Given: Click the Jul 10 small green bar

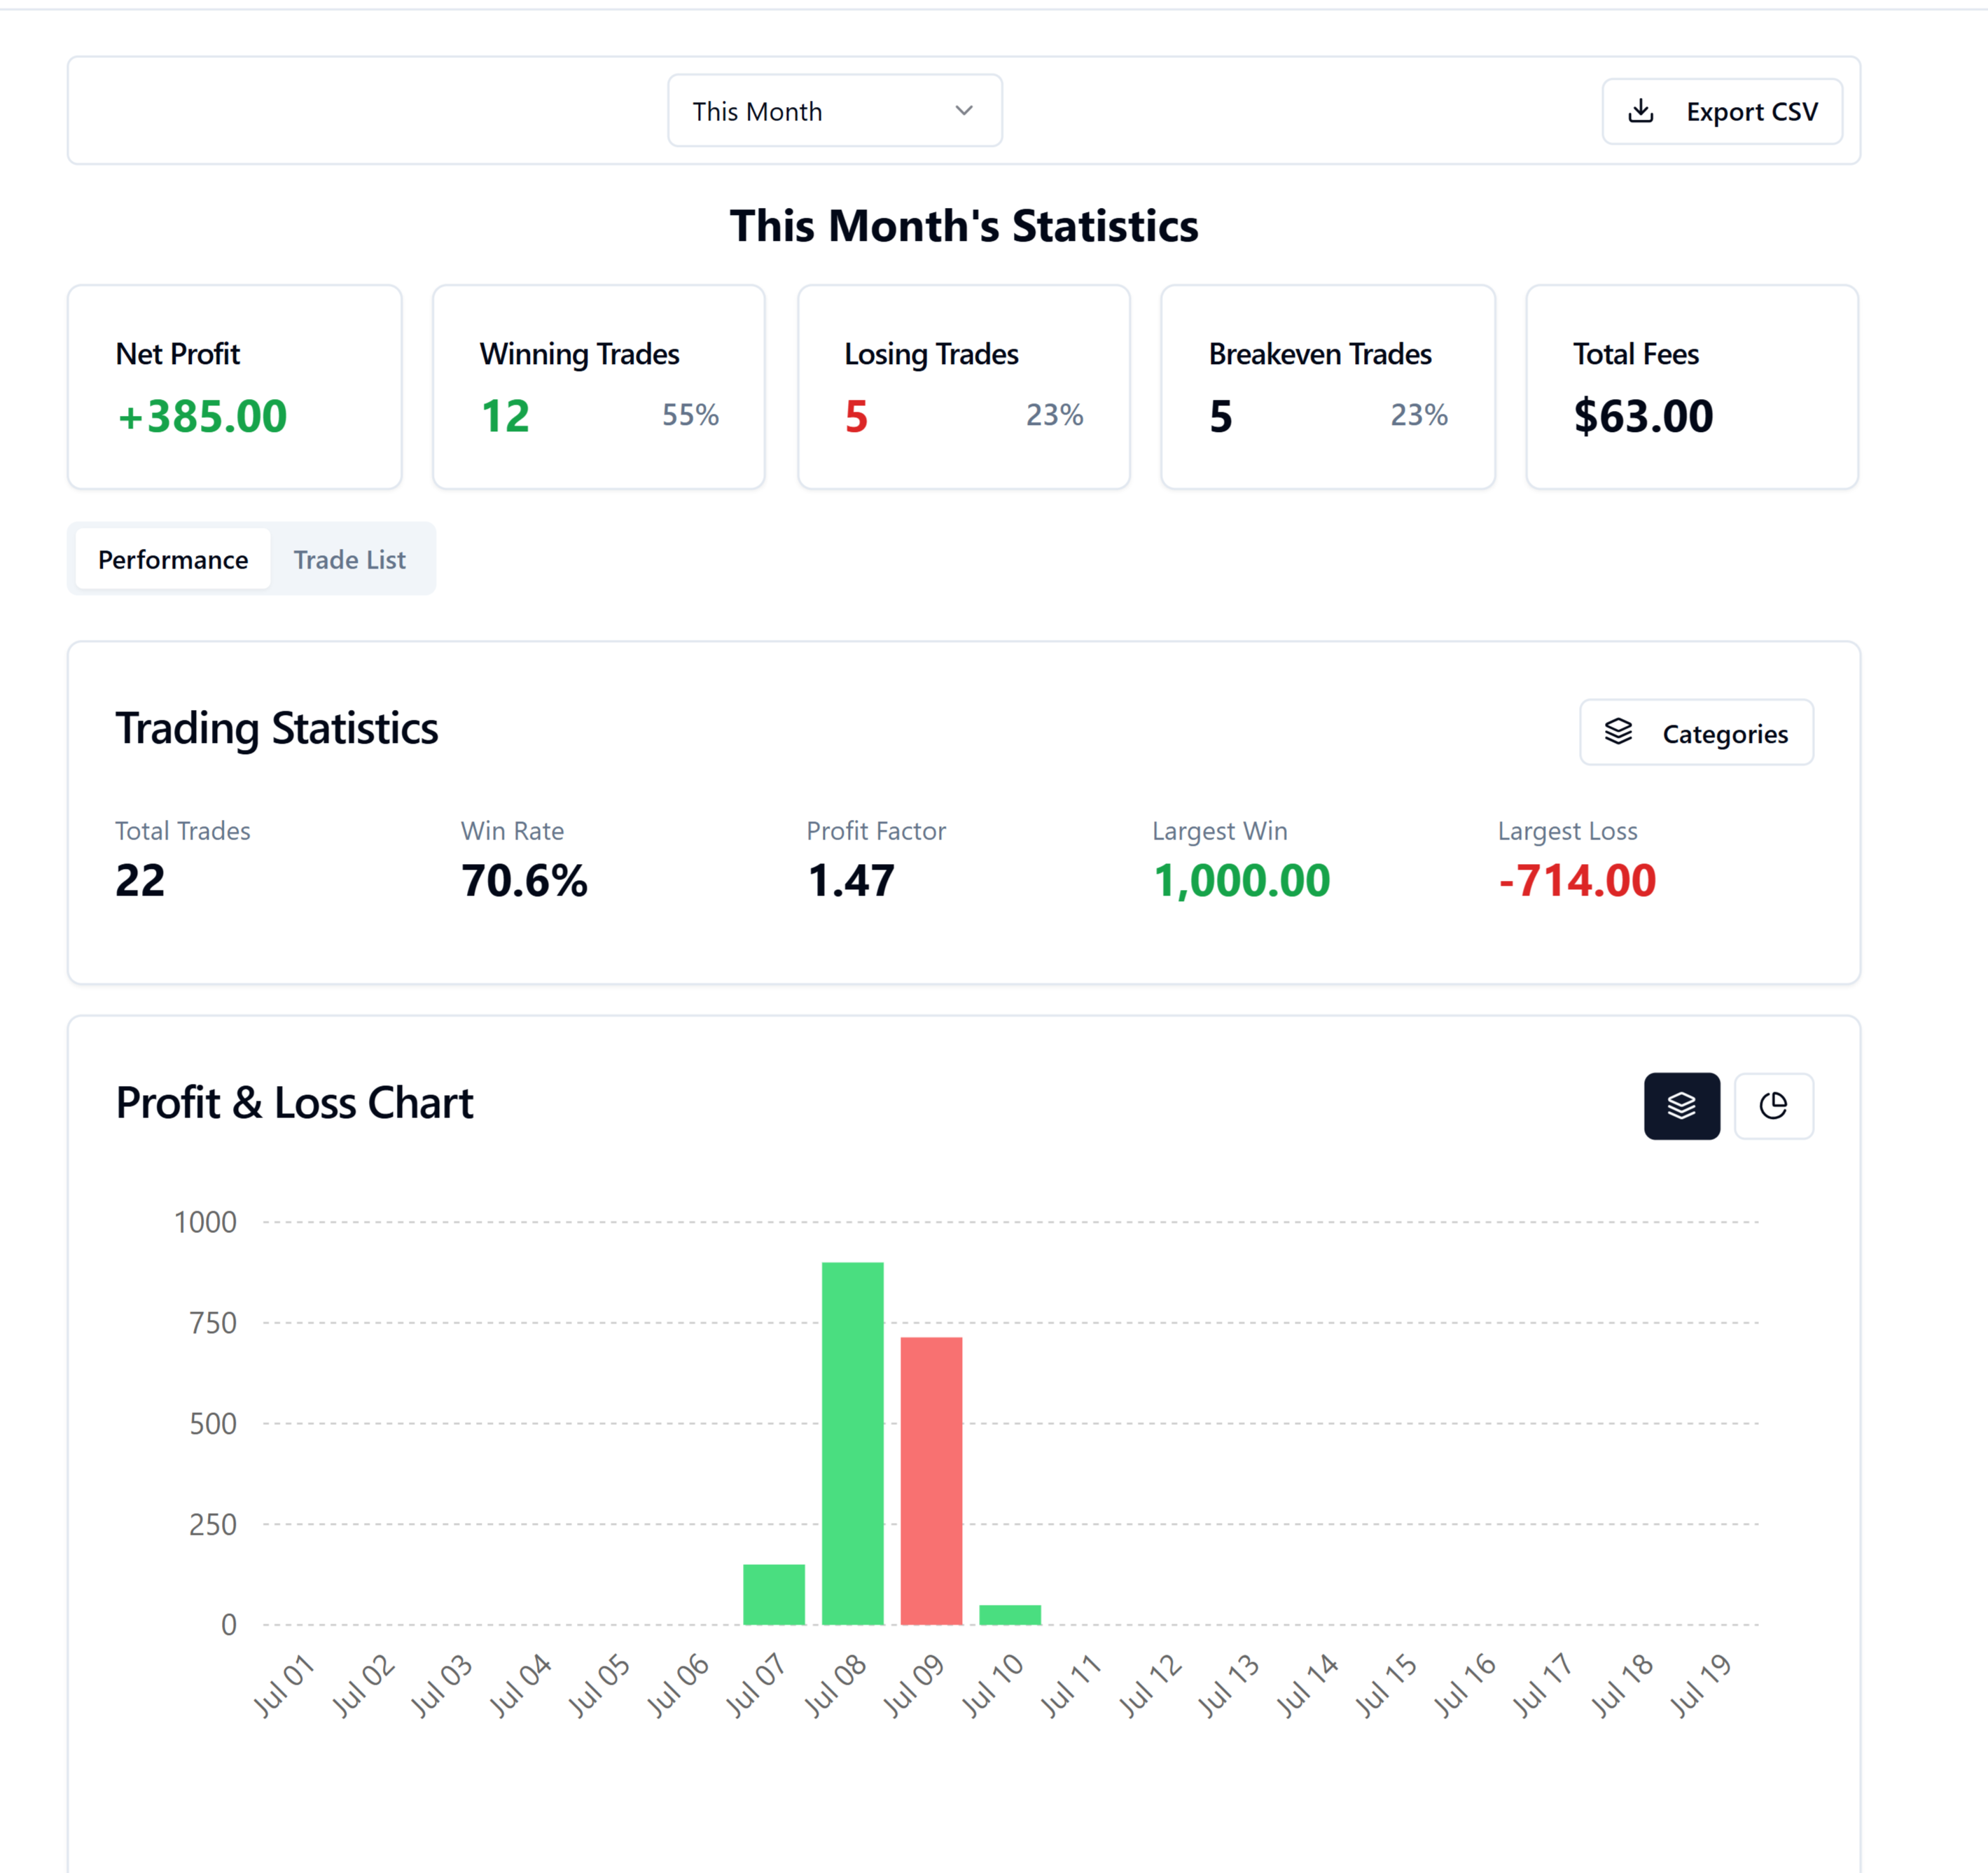Looking at the screenshot, I should tap(1010, 1614).
